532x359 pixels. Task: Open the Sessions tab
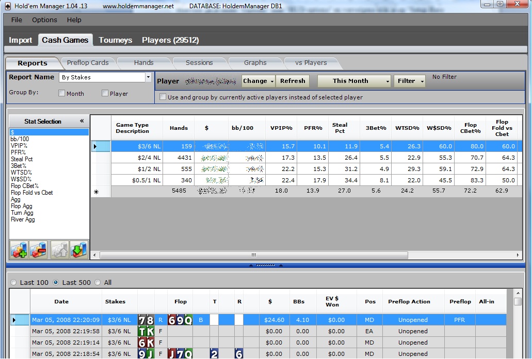[x=199, y=63]
